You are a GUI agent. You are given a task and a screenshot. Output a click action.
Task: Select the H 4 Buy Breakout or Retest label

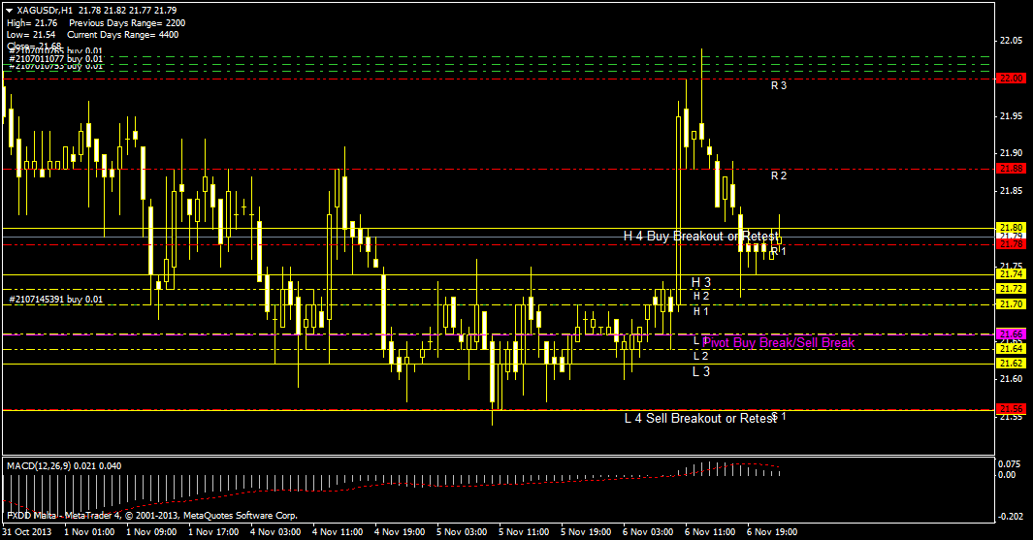click(701, 236)
